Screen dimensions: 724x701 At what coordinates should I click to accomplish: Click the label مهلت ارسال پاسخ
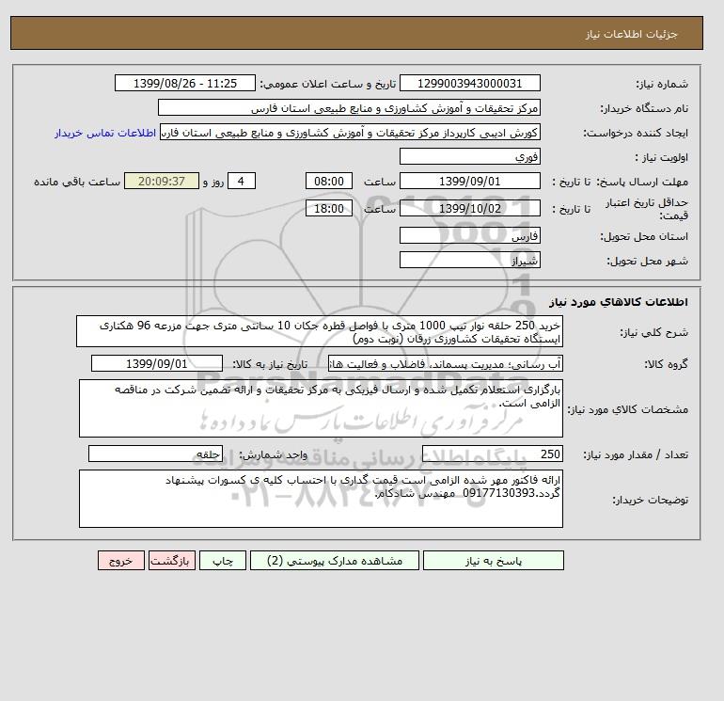tap(643, 182)
